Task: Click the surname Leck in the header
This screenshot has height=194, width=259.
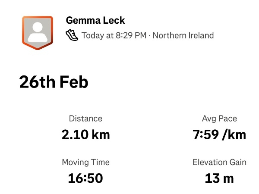Action: [114, 20]
